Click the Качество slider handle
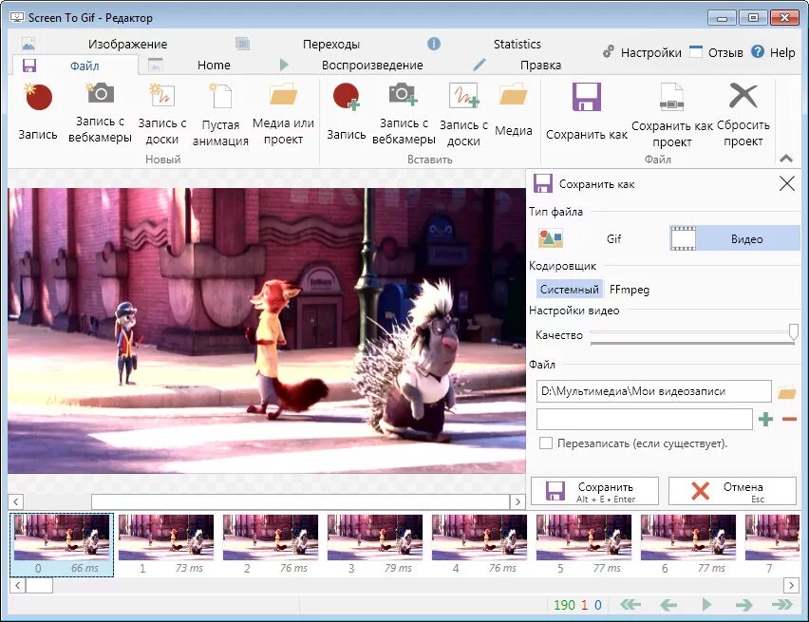This screenshot has width=809, height=622. tap(794, 332)
